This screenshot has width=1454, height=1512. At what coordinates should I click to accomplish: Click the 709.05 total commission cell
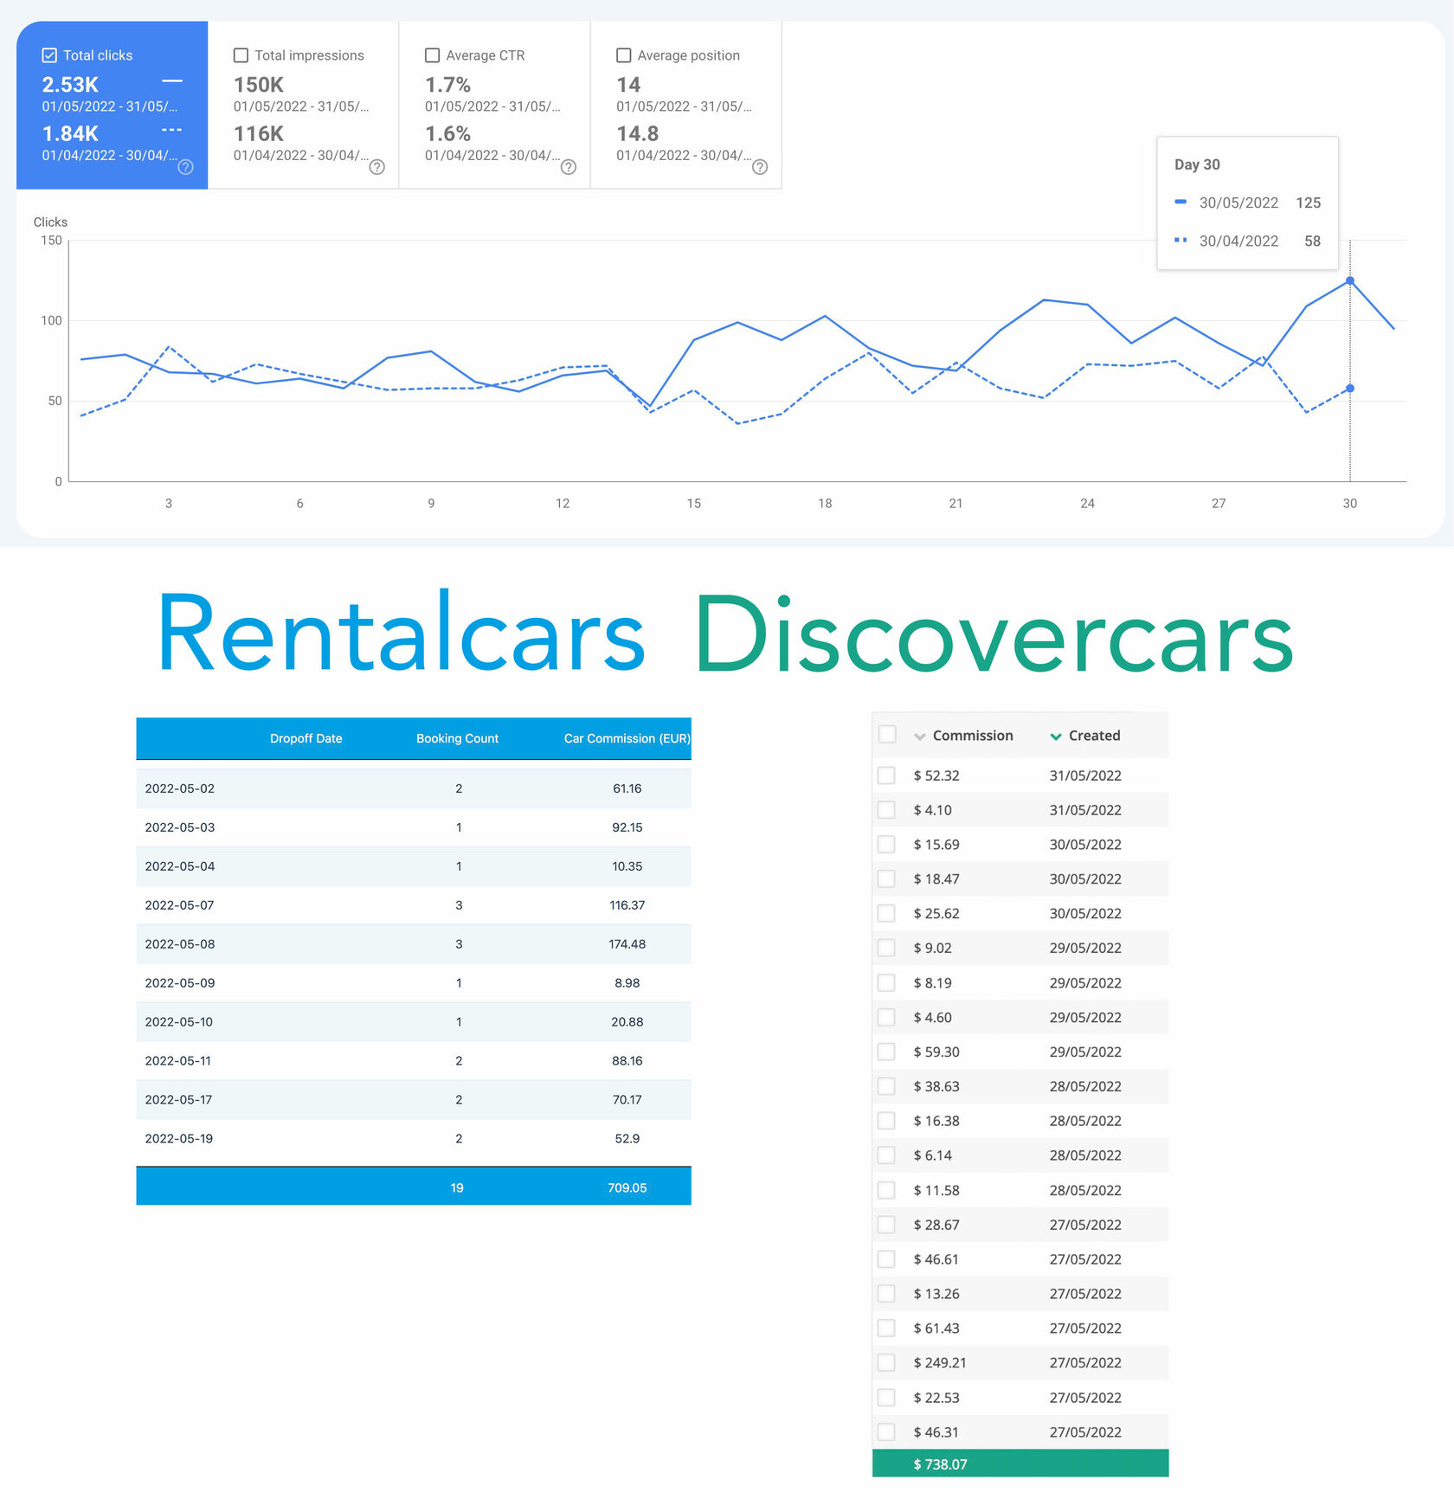[x=627, y=1187]
